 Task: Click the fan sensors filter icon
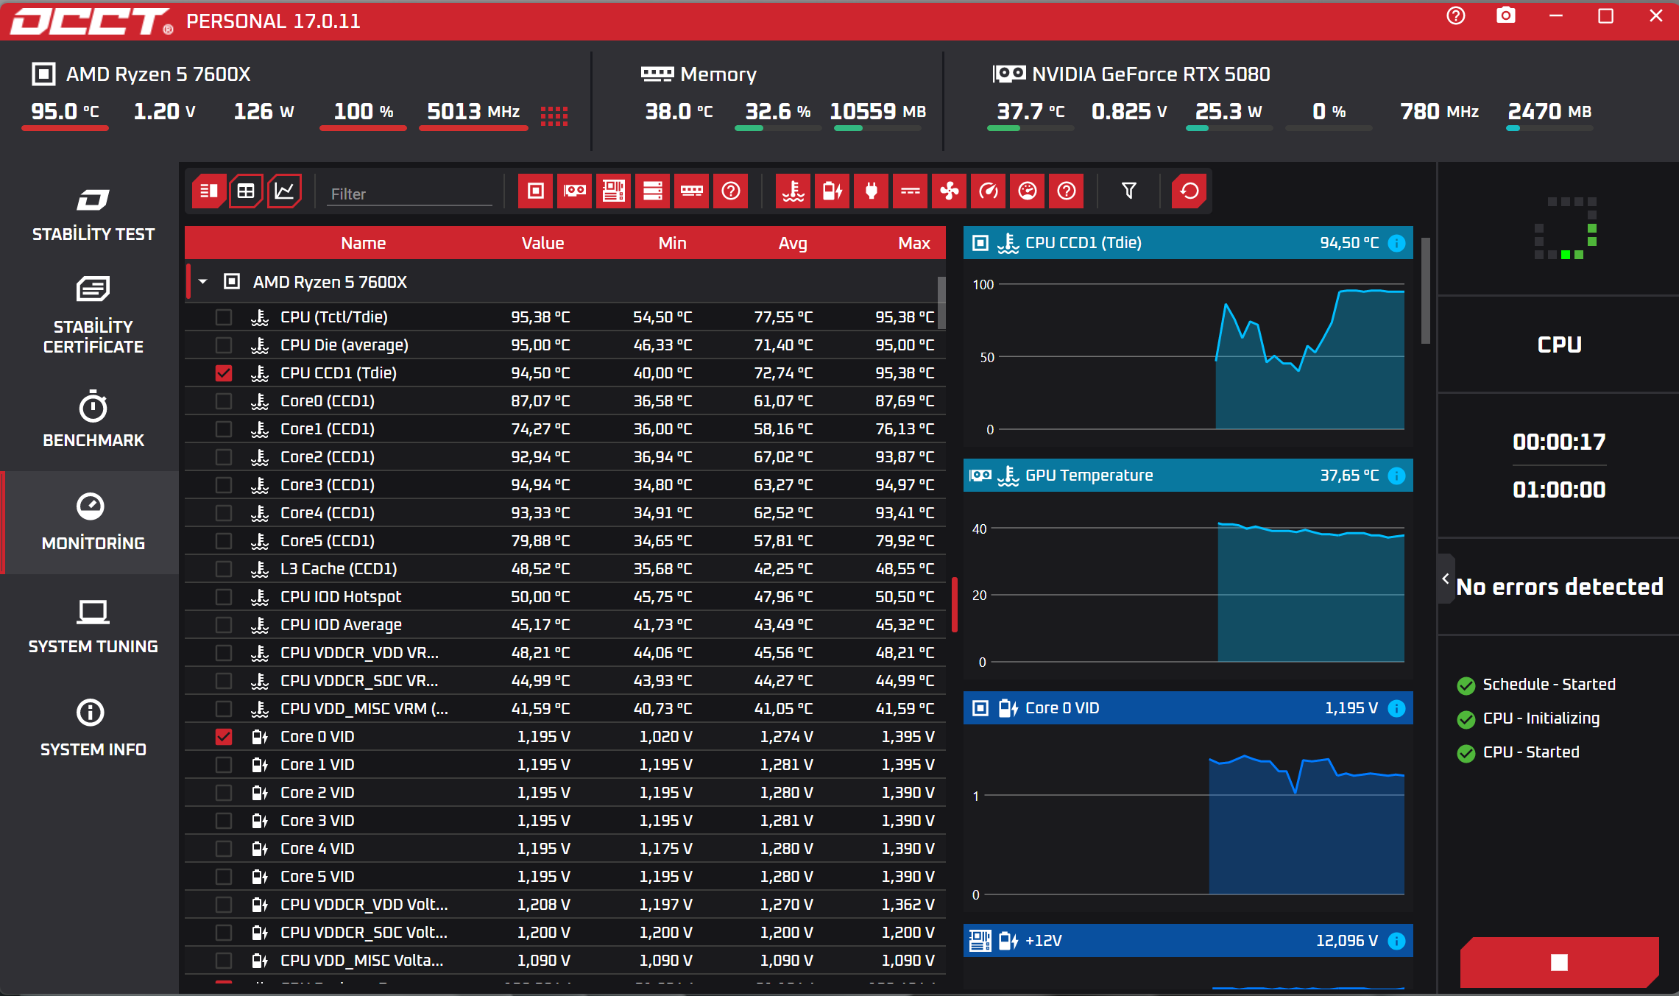tap(950, 191)
